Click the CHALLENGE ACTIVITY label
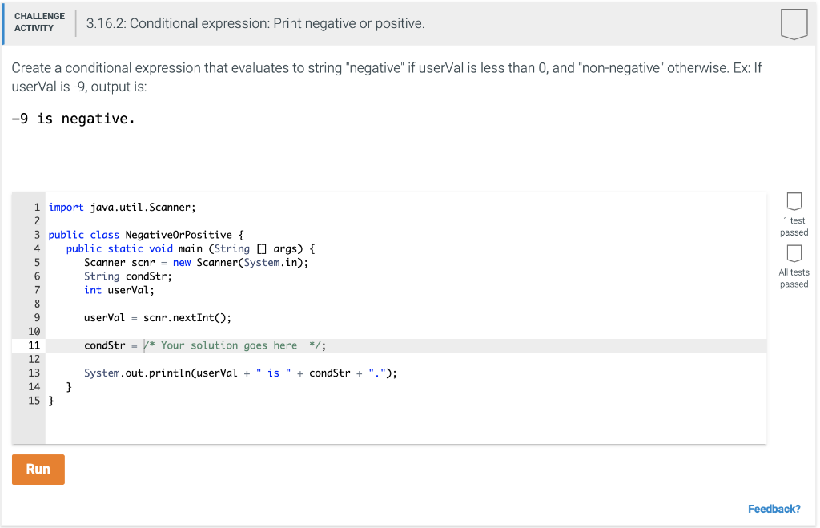The height and width of the screenshot is (528, 820). pyautogui.click(x=39, y=22)
